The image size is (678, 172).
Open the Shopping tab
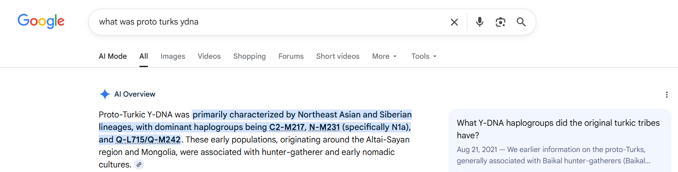[249, 56]
